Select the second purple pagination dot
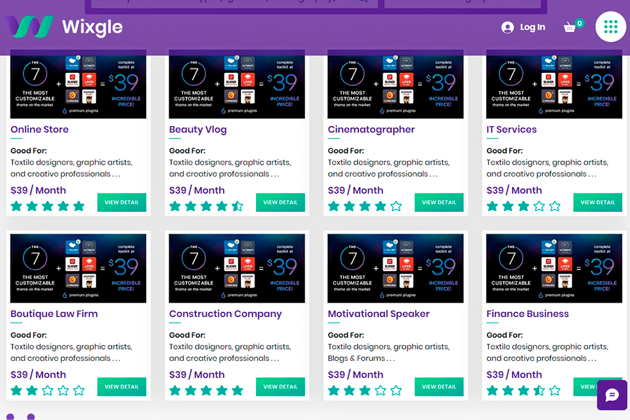630x420 pixels. pyautogui.click(x=31, y=417)
